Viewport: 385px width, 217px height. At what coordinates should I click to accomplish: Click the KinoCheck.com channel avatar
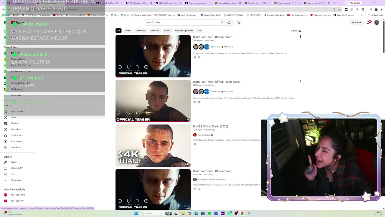[x=195, y=135]
